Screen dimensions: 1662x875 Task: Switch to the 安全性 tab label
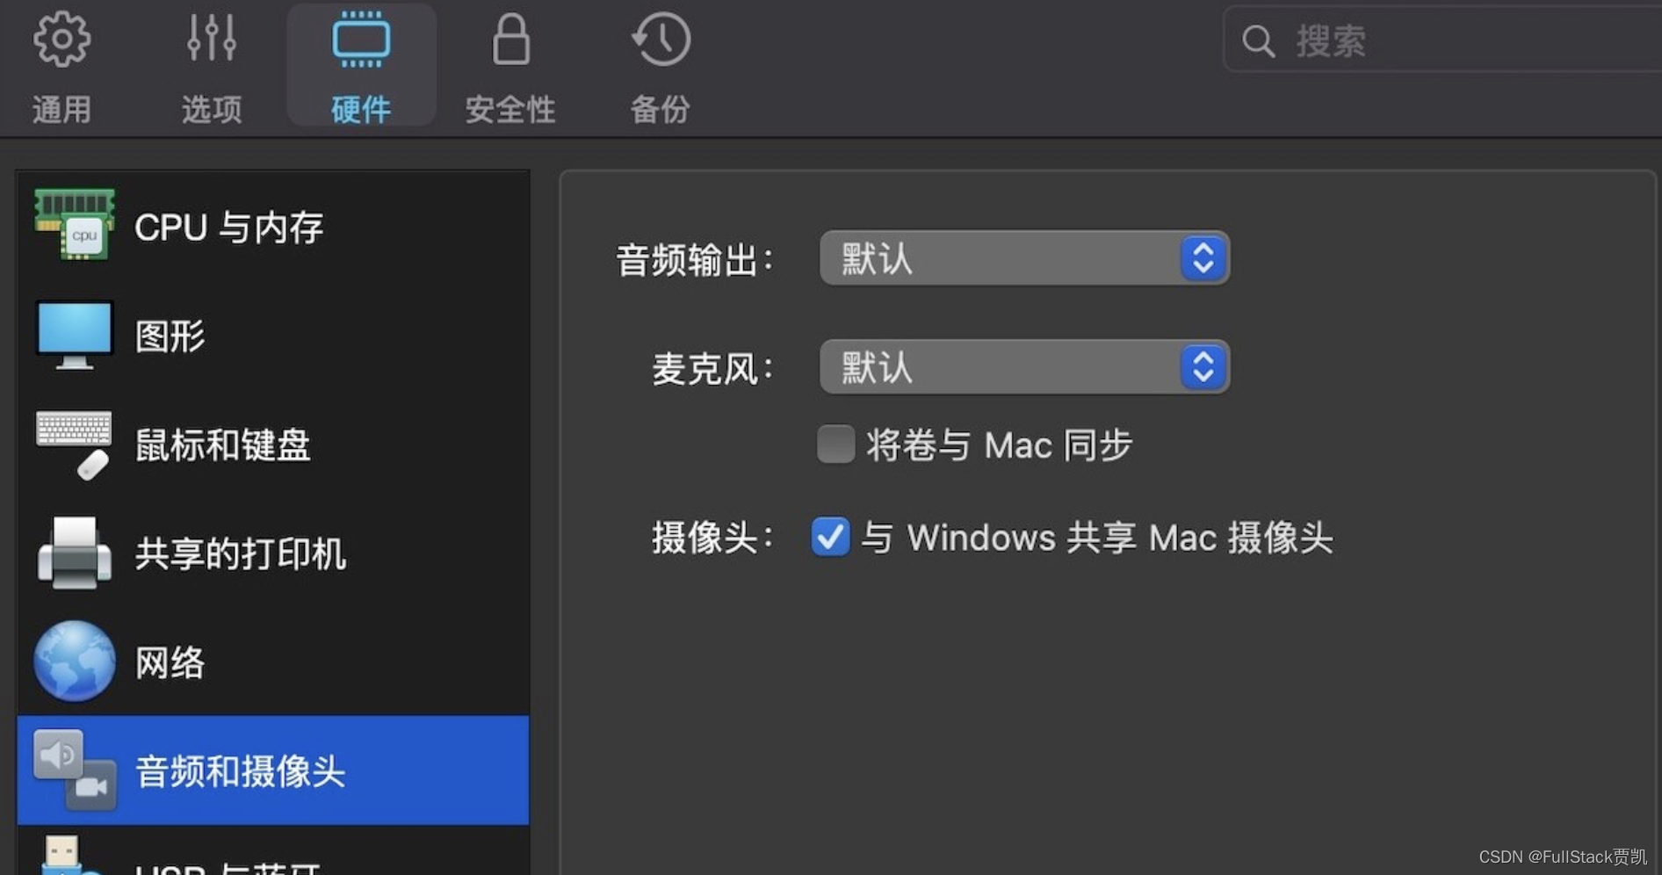[x=510, y=110]
